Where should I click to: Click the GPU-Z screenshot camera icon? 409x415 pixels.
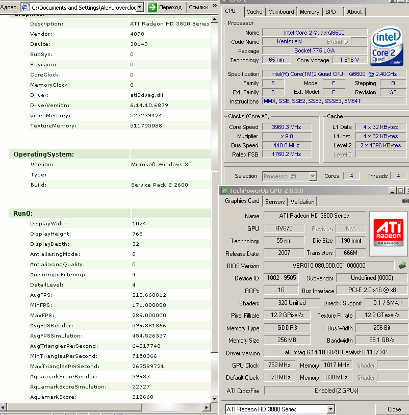[405, 201]
